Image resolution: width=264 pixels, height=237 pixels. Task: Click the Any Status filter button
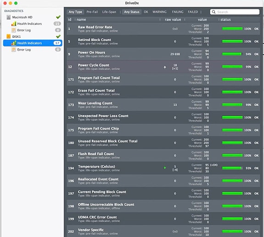coord(132,12)
